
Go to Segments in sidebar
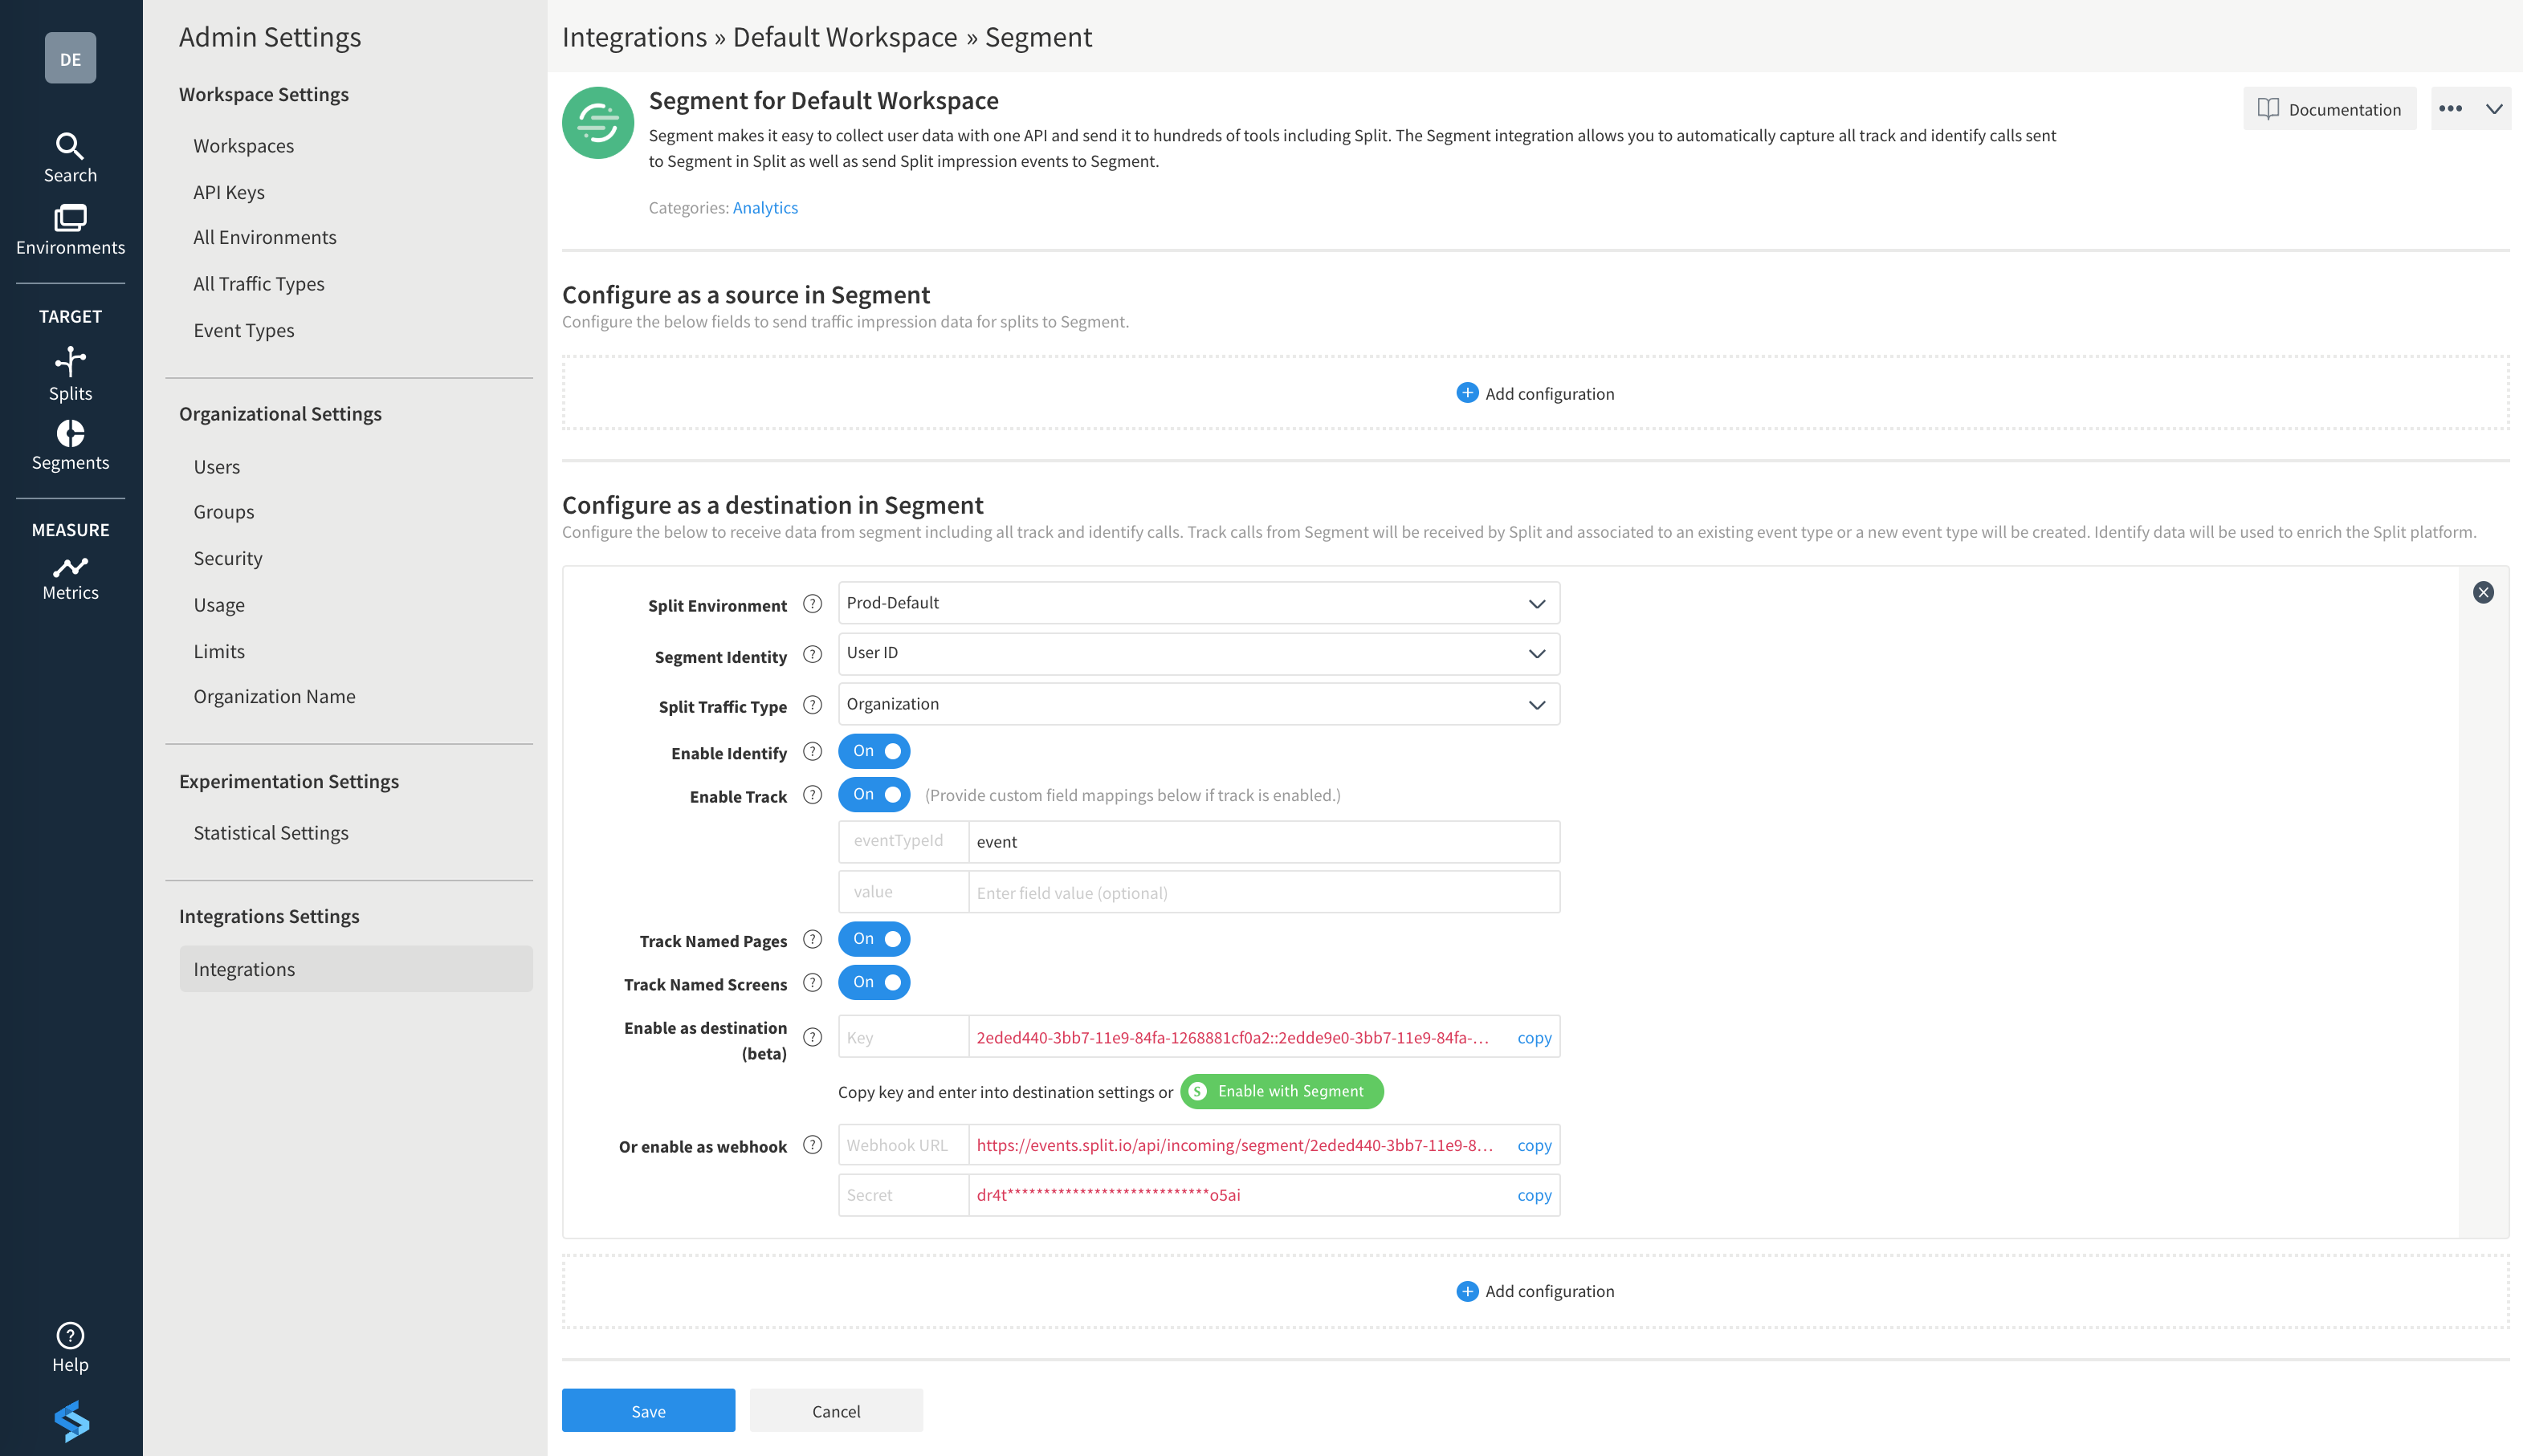tap(70, 445)
